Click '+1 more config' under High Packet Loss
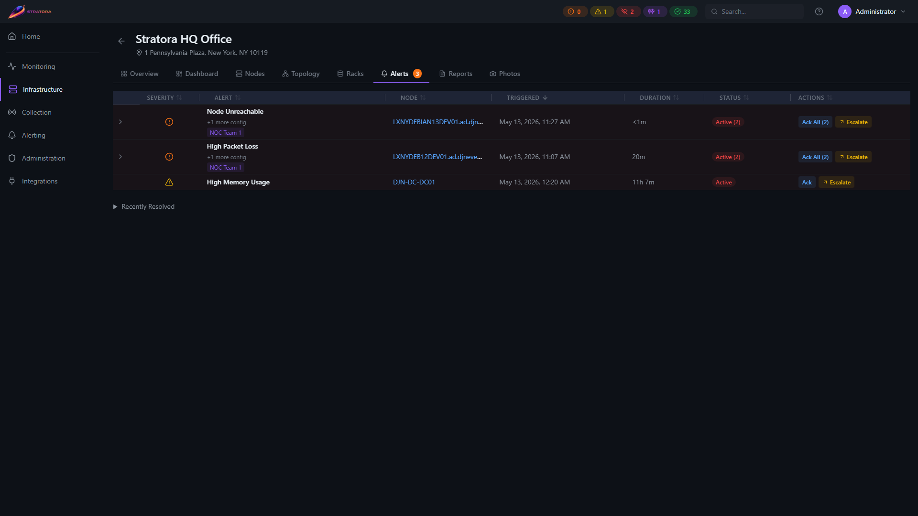The image size is (918, 516). pos(227,157)
